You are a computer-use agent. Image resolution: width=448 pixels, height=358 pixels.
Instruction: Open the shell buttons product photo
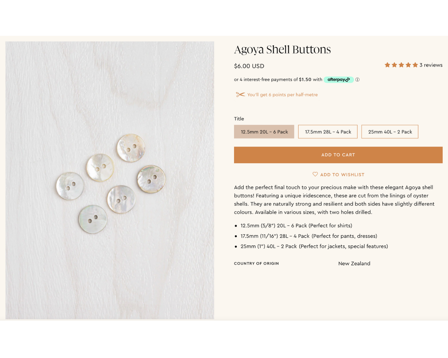[110, 180]
